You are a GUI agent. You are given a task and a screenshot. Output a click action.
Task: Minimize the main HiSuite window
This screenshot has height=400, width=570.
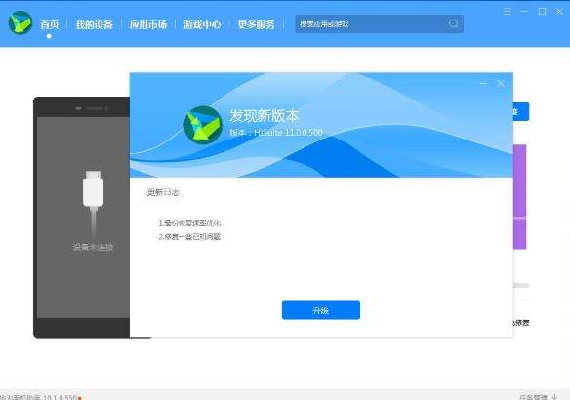coord(524,12)
